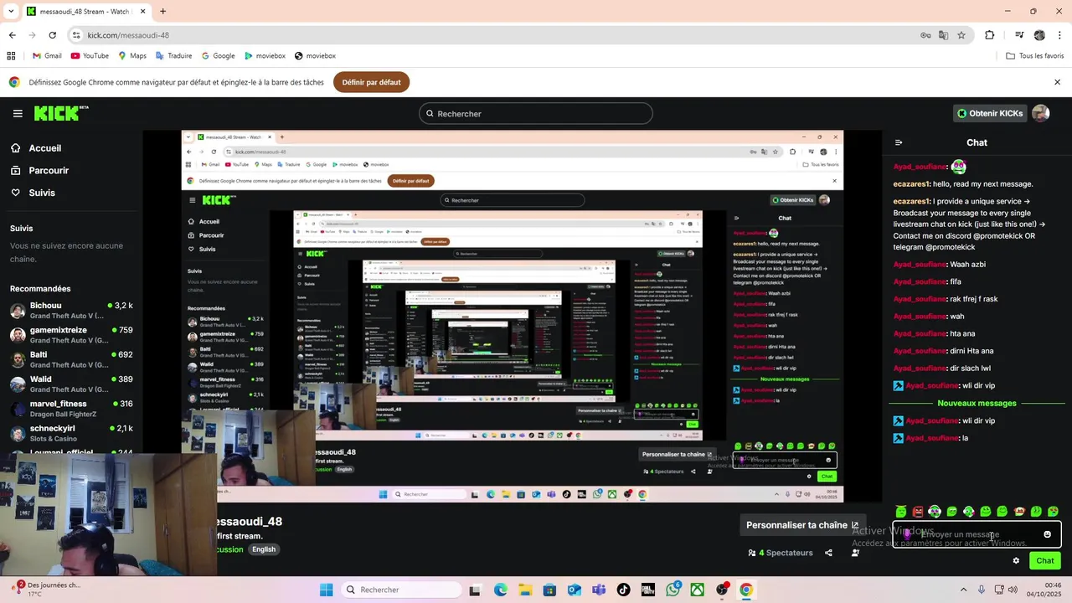
Task: Send message with green Chat button
Action: pyautogui.click(x=1045, y=560)
